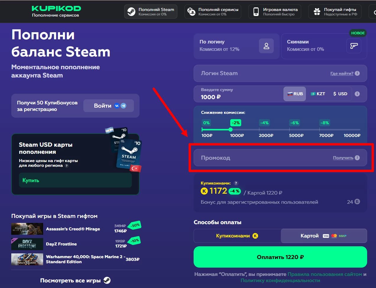Open the question mark help beside Купикоинами
The width and height of the screenshot is (376, 288).
(x=236, y=183)
